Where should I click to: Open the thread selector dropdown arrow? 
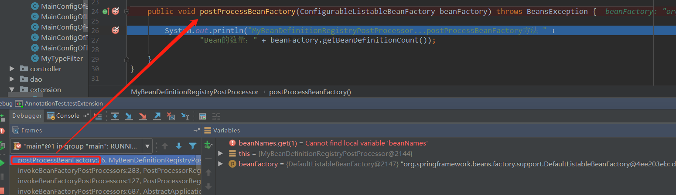point(147,146)
